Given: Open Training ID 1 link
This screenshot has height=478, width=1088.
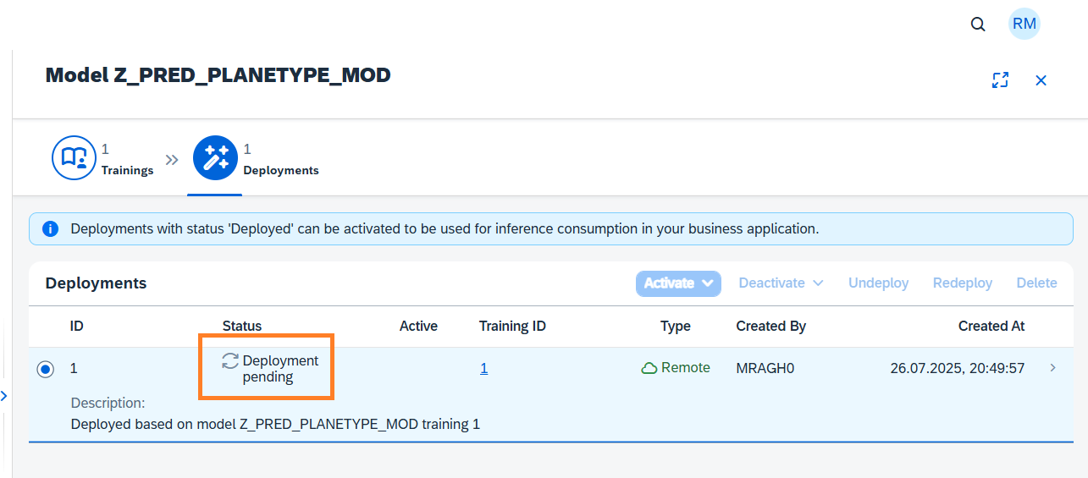Looking at the screenshot, I should [x=483, y=368].
